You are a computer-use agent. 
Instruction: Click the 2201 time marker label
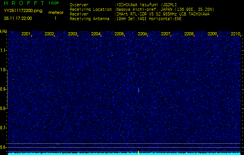(x=26, y=34)
